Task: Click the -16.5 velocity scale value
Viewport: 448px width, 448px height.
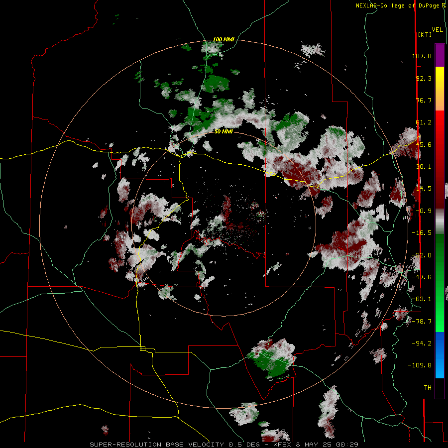Action: pyautogui.click(x=422, y=233)
